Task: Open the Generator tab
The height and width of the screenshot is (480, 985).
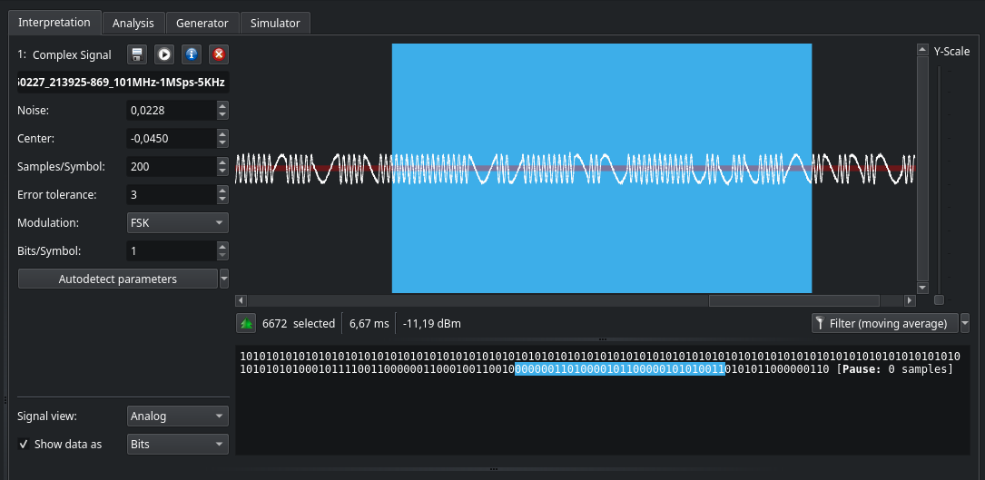Action: pyautogui.click(x=202, y=23)
